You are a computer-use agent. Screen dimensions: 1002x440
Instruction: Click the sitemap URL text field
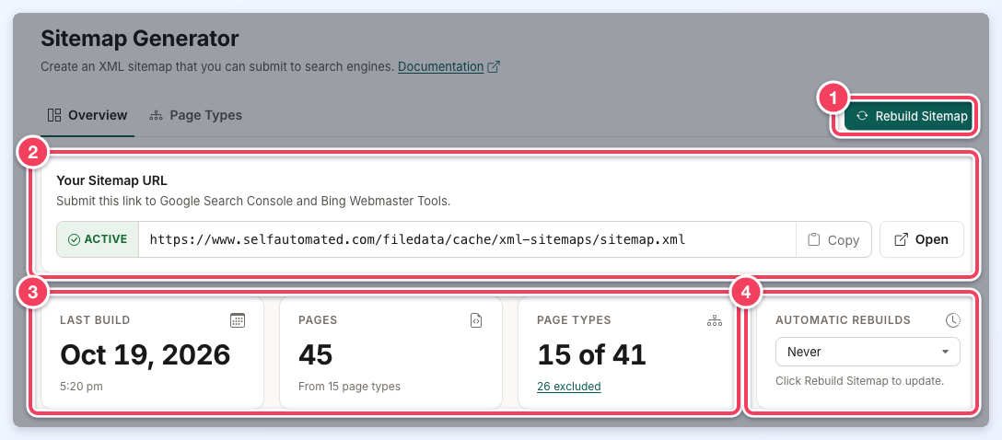click(x=467, y=239)
